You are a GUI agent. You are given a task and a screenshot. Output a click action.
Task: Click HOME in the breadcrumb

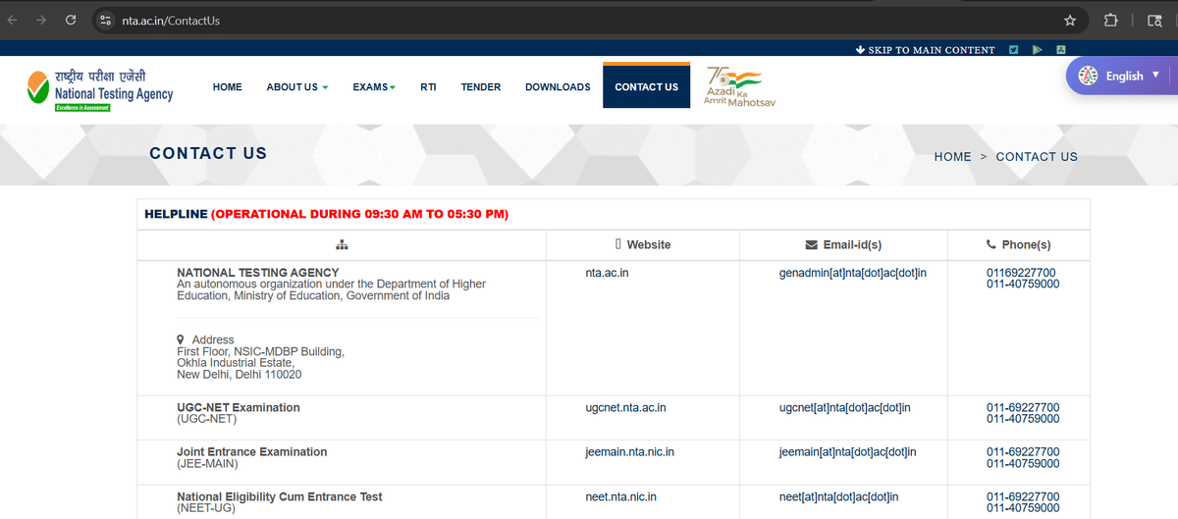tap(952, 156)
